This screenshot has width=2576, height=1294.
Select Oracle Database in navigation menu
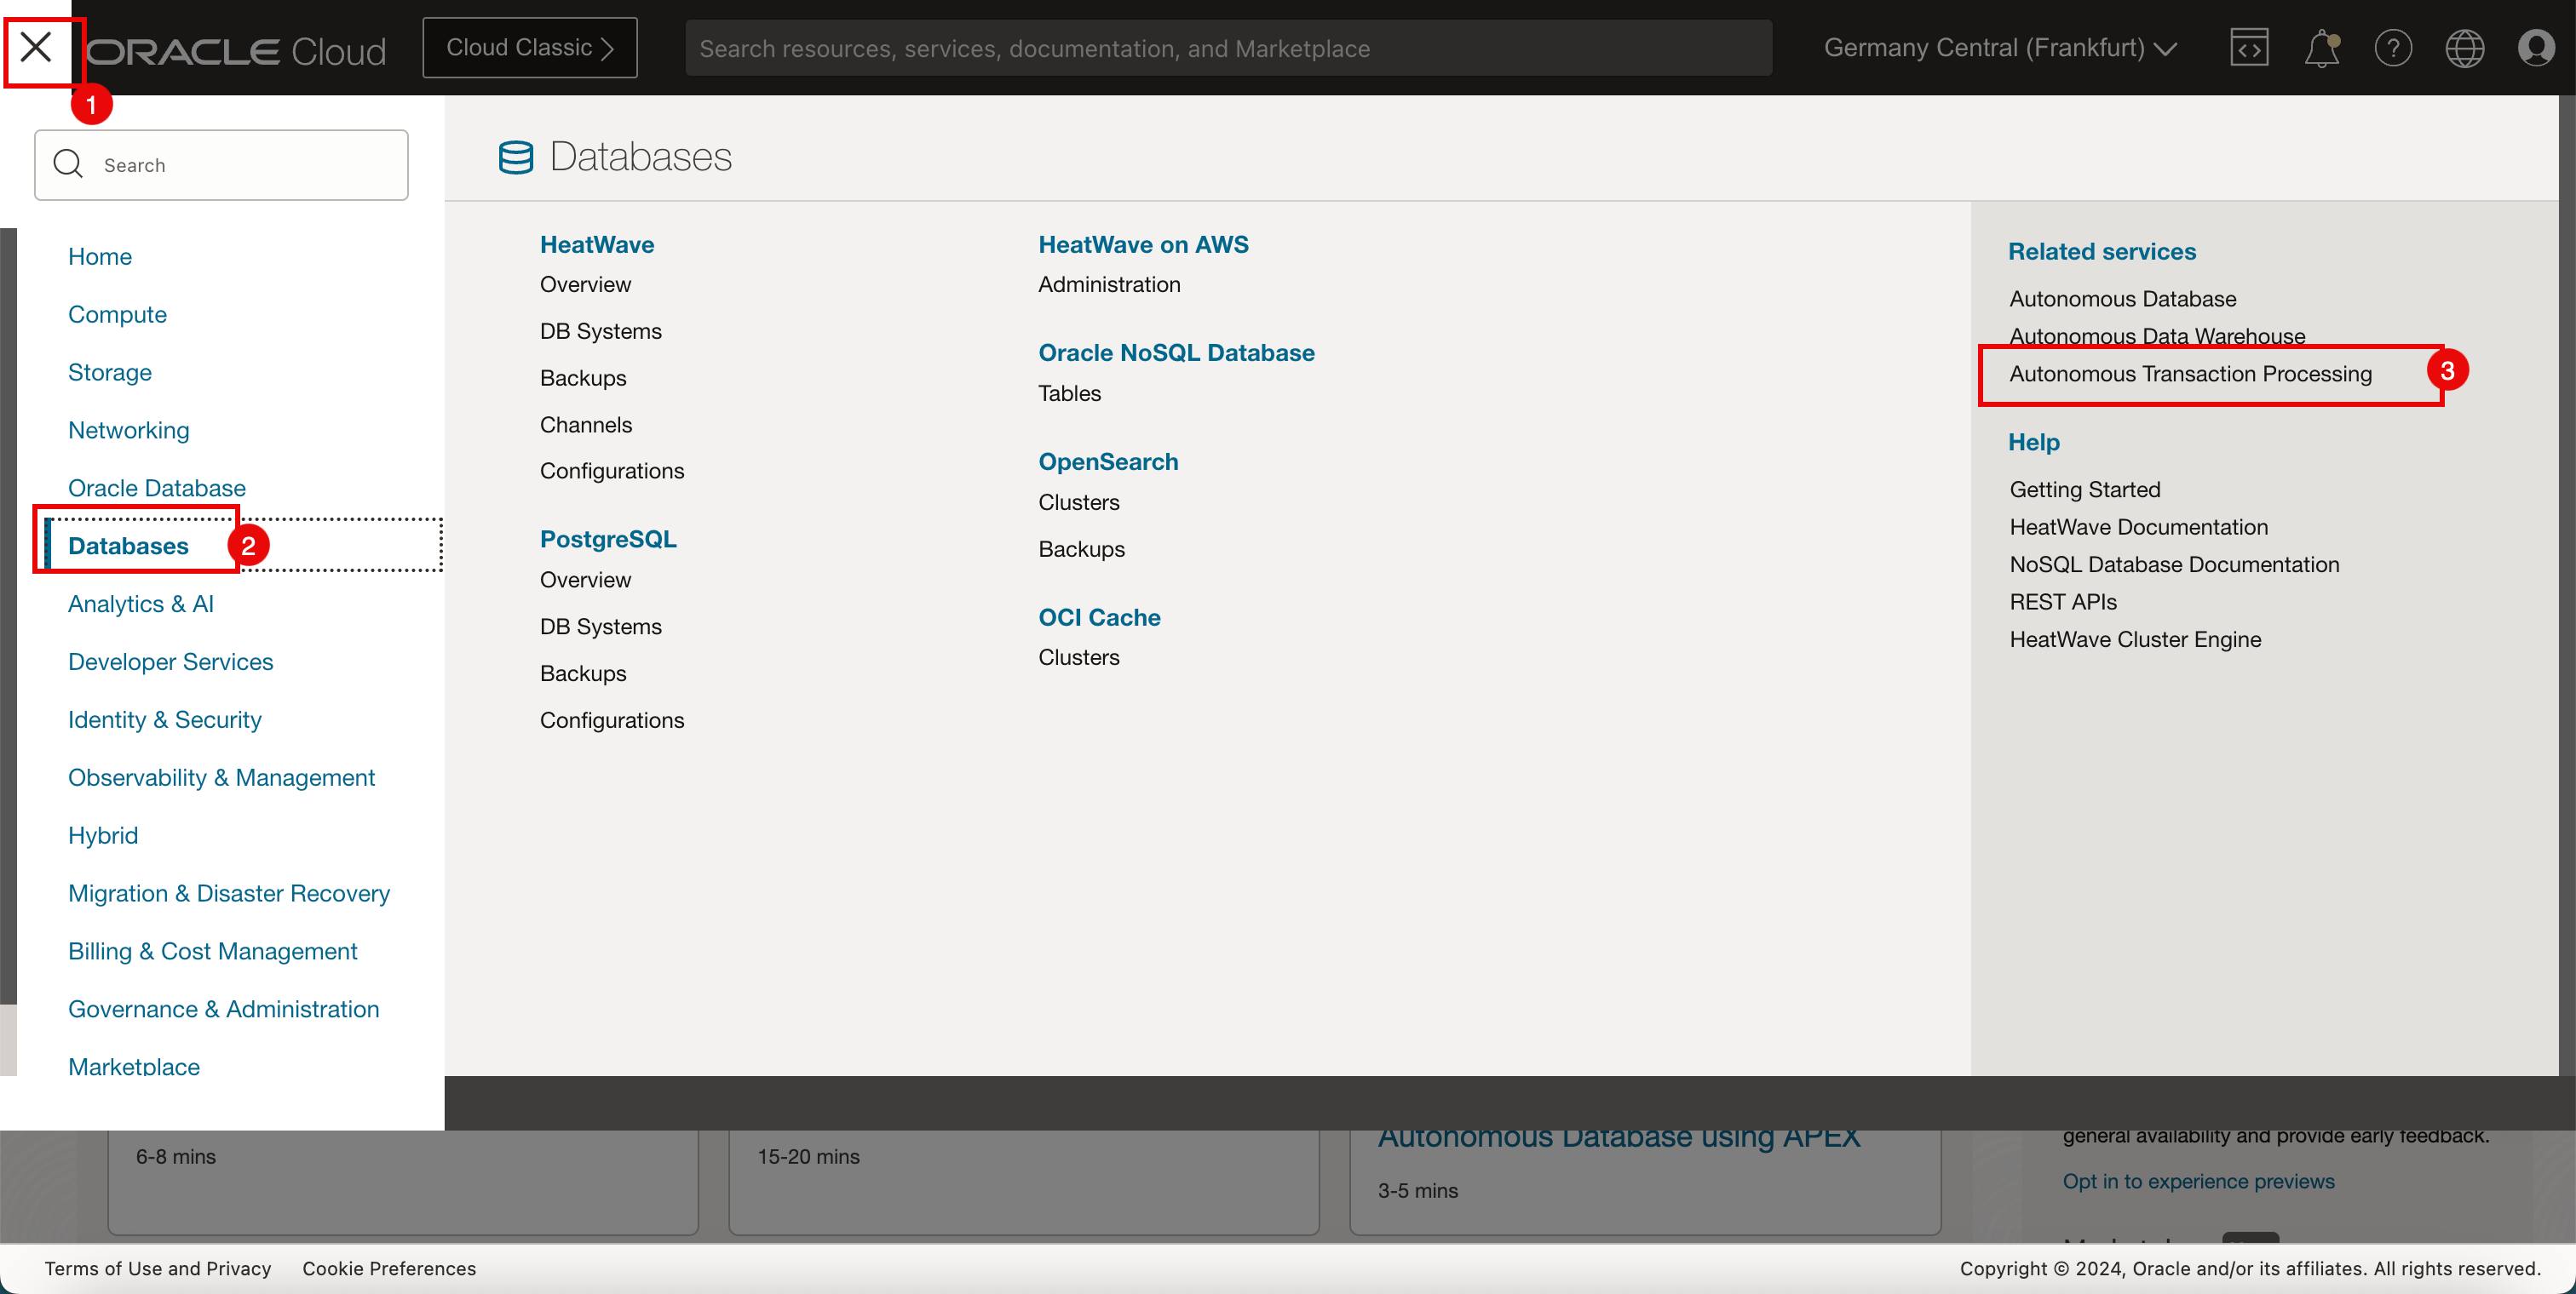(x=157, y=488)
